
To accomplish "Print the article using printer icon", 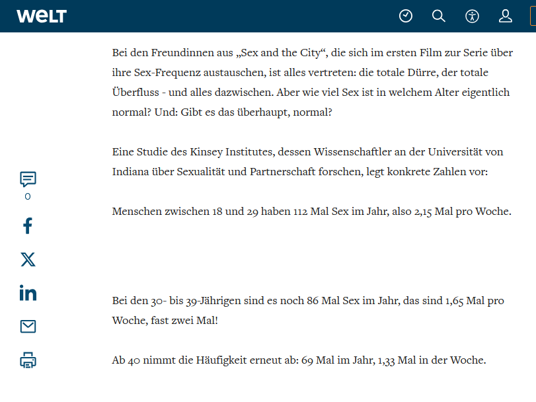I will [x=28, y=360].
